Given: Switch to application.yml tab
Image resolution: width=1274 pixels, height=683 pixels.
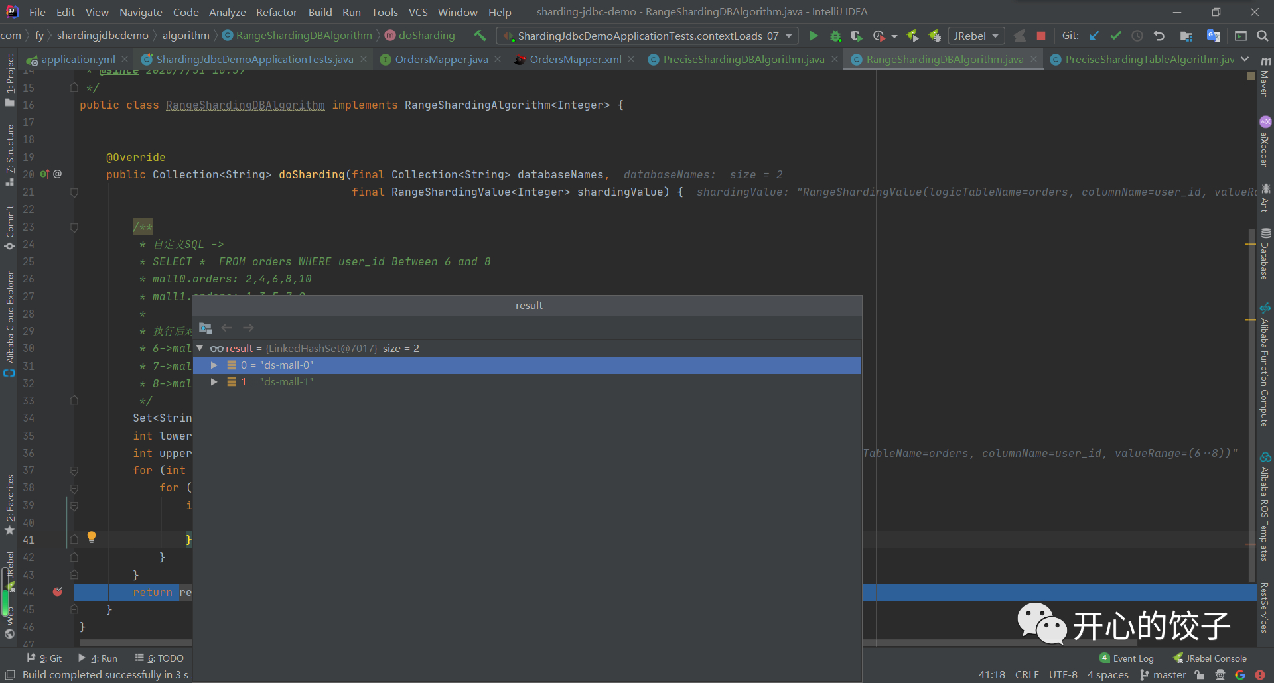Looking at the screenshot, I should (78, 59).
